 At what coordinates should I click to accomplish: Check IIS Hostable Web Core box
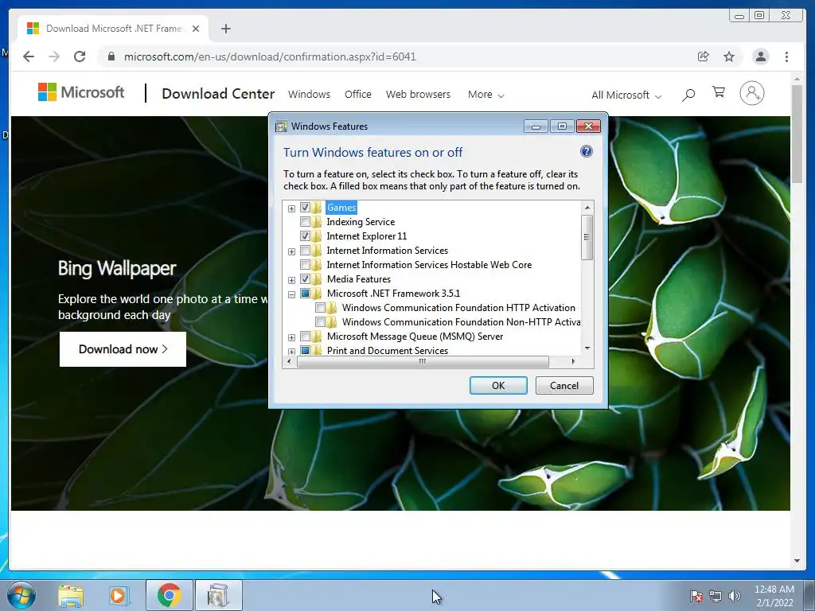coord(305,264)
